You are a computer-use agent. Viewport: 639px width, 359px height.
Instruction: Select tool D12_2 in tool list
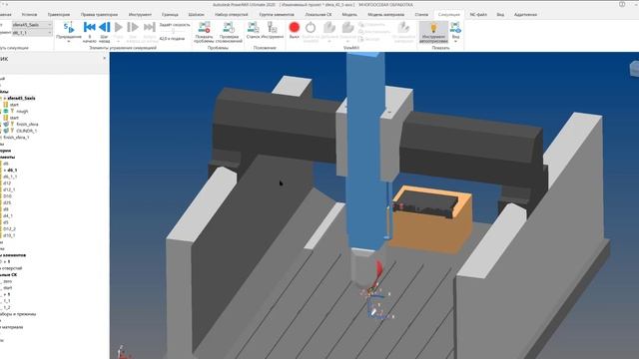coord(9,228)
